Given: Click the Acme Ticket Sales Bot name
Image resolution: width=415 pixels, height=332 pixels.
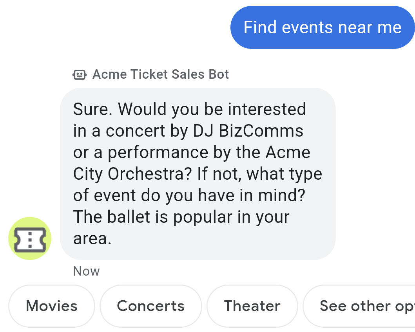Looking at the screenshot, I should click(161, 74).
